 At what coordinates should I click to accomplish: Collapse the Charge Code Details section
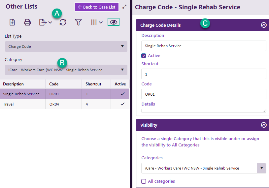pos(263,25)
